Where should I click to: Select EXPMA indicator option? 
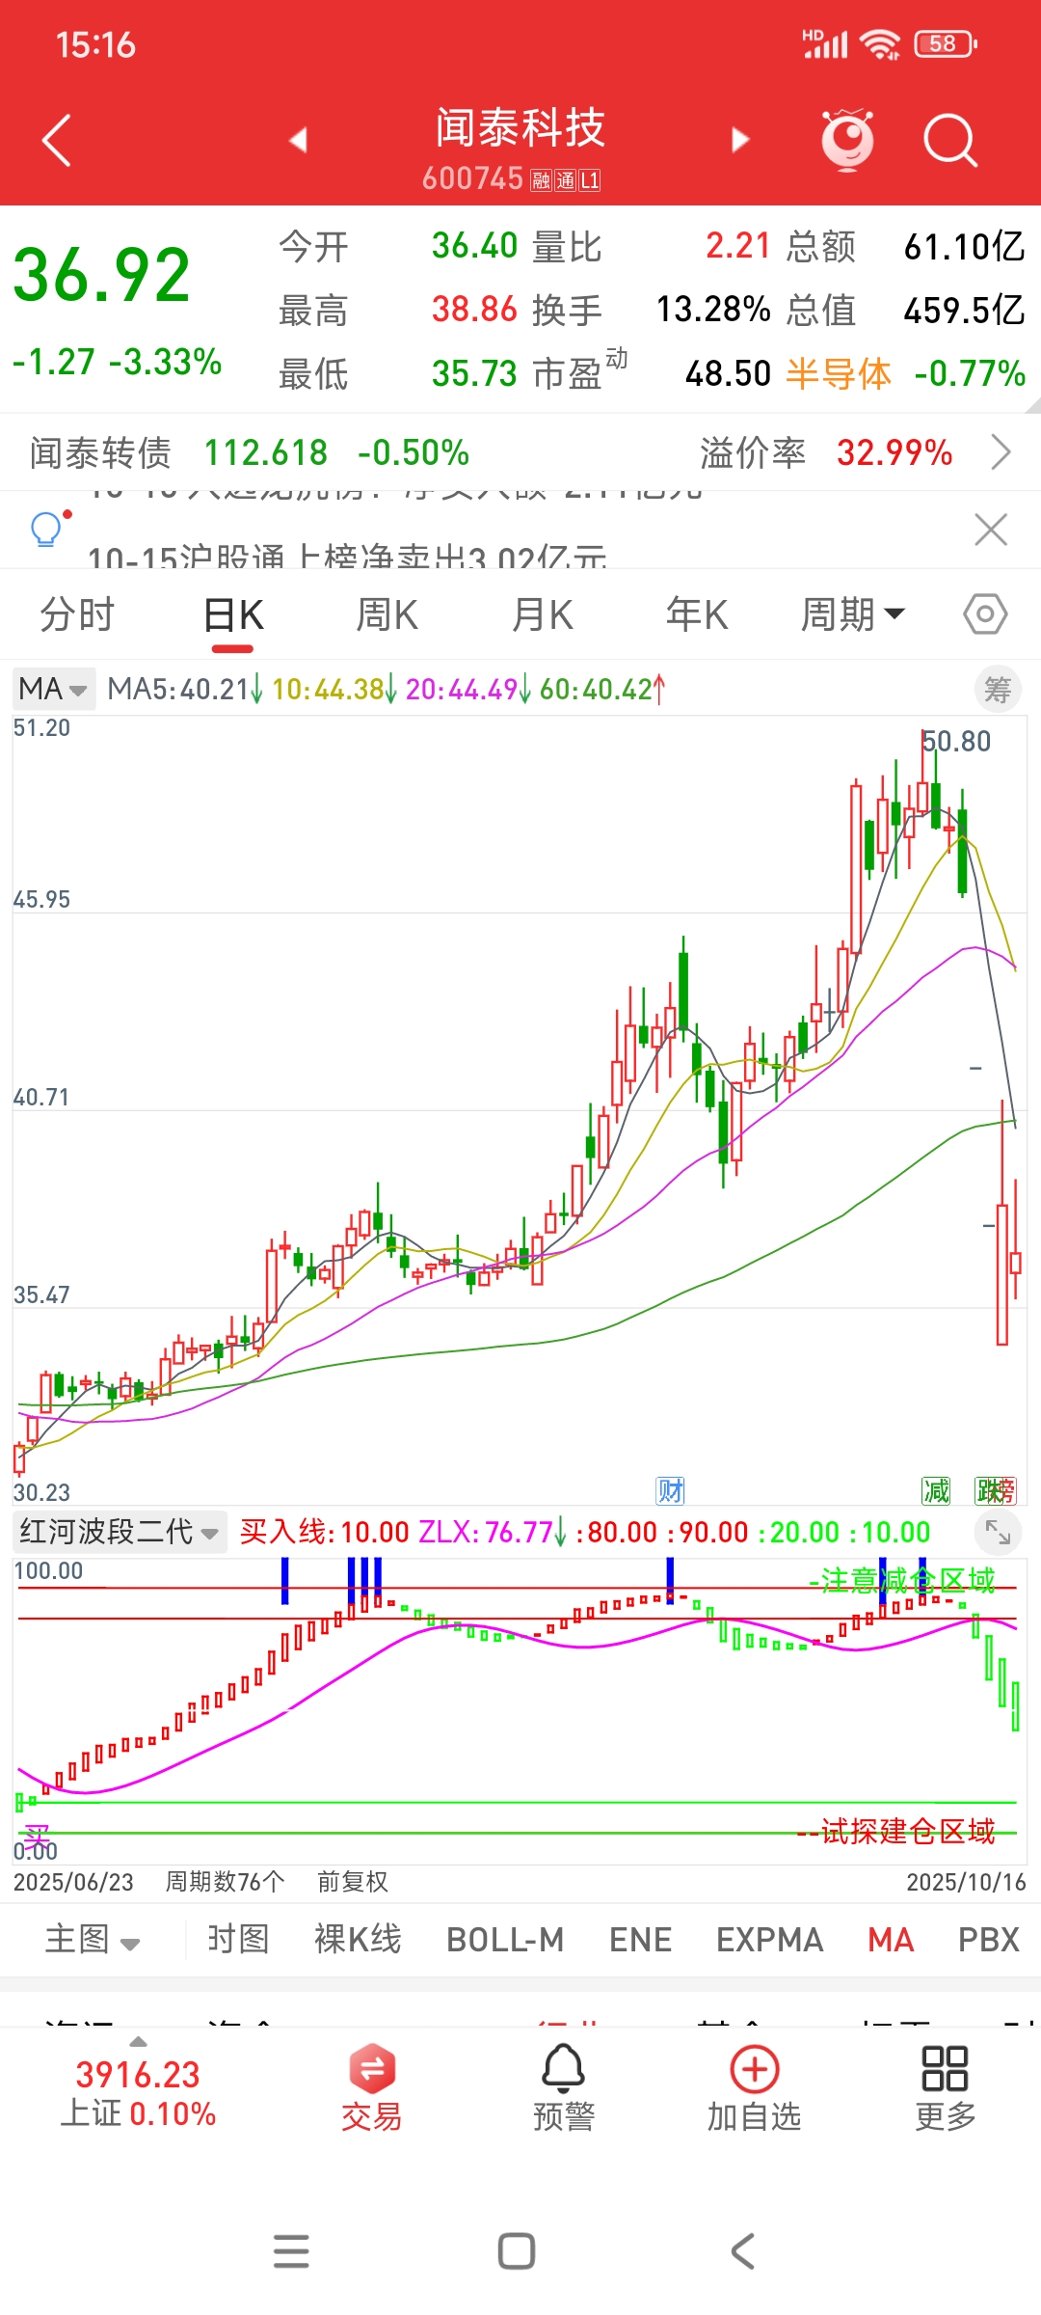769,1939
